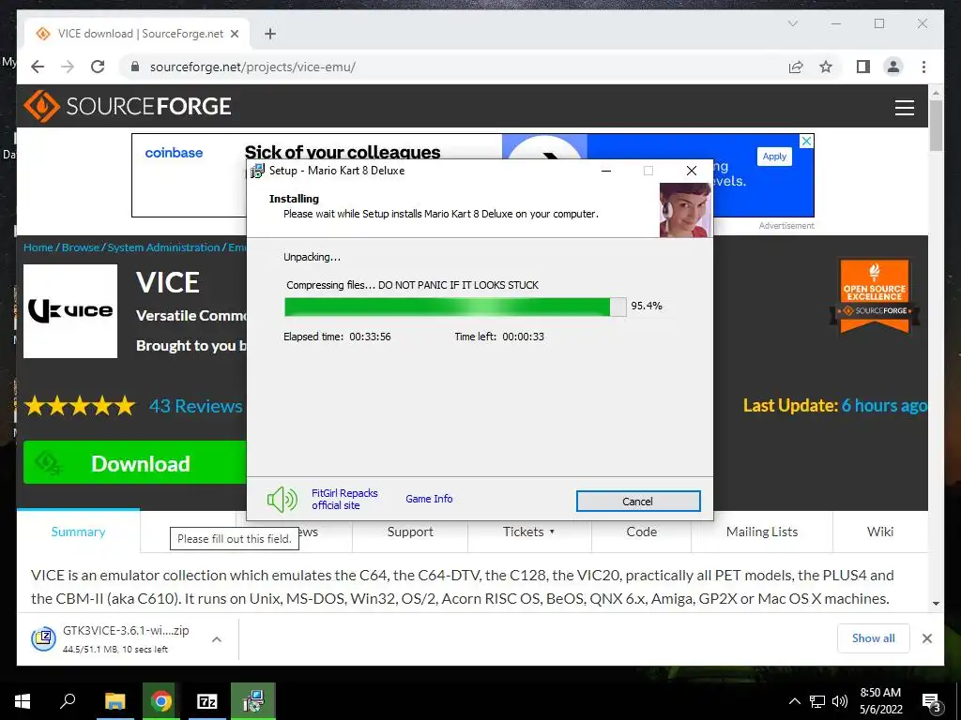Open the 43 Reviews link

click(195, 406)
